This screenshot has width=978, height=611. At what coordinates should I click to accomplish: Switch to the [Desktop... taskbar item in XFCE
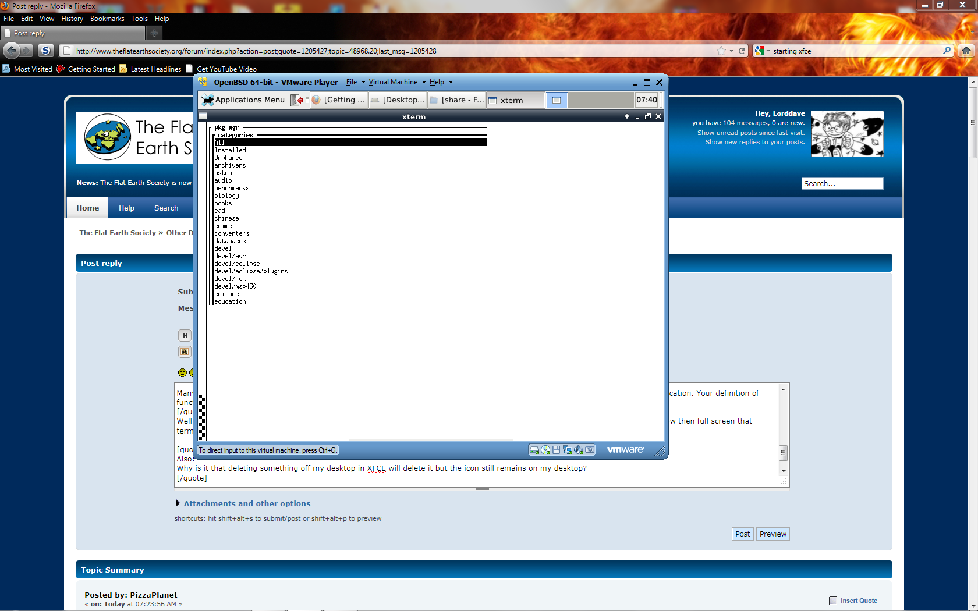click(398, 100)
